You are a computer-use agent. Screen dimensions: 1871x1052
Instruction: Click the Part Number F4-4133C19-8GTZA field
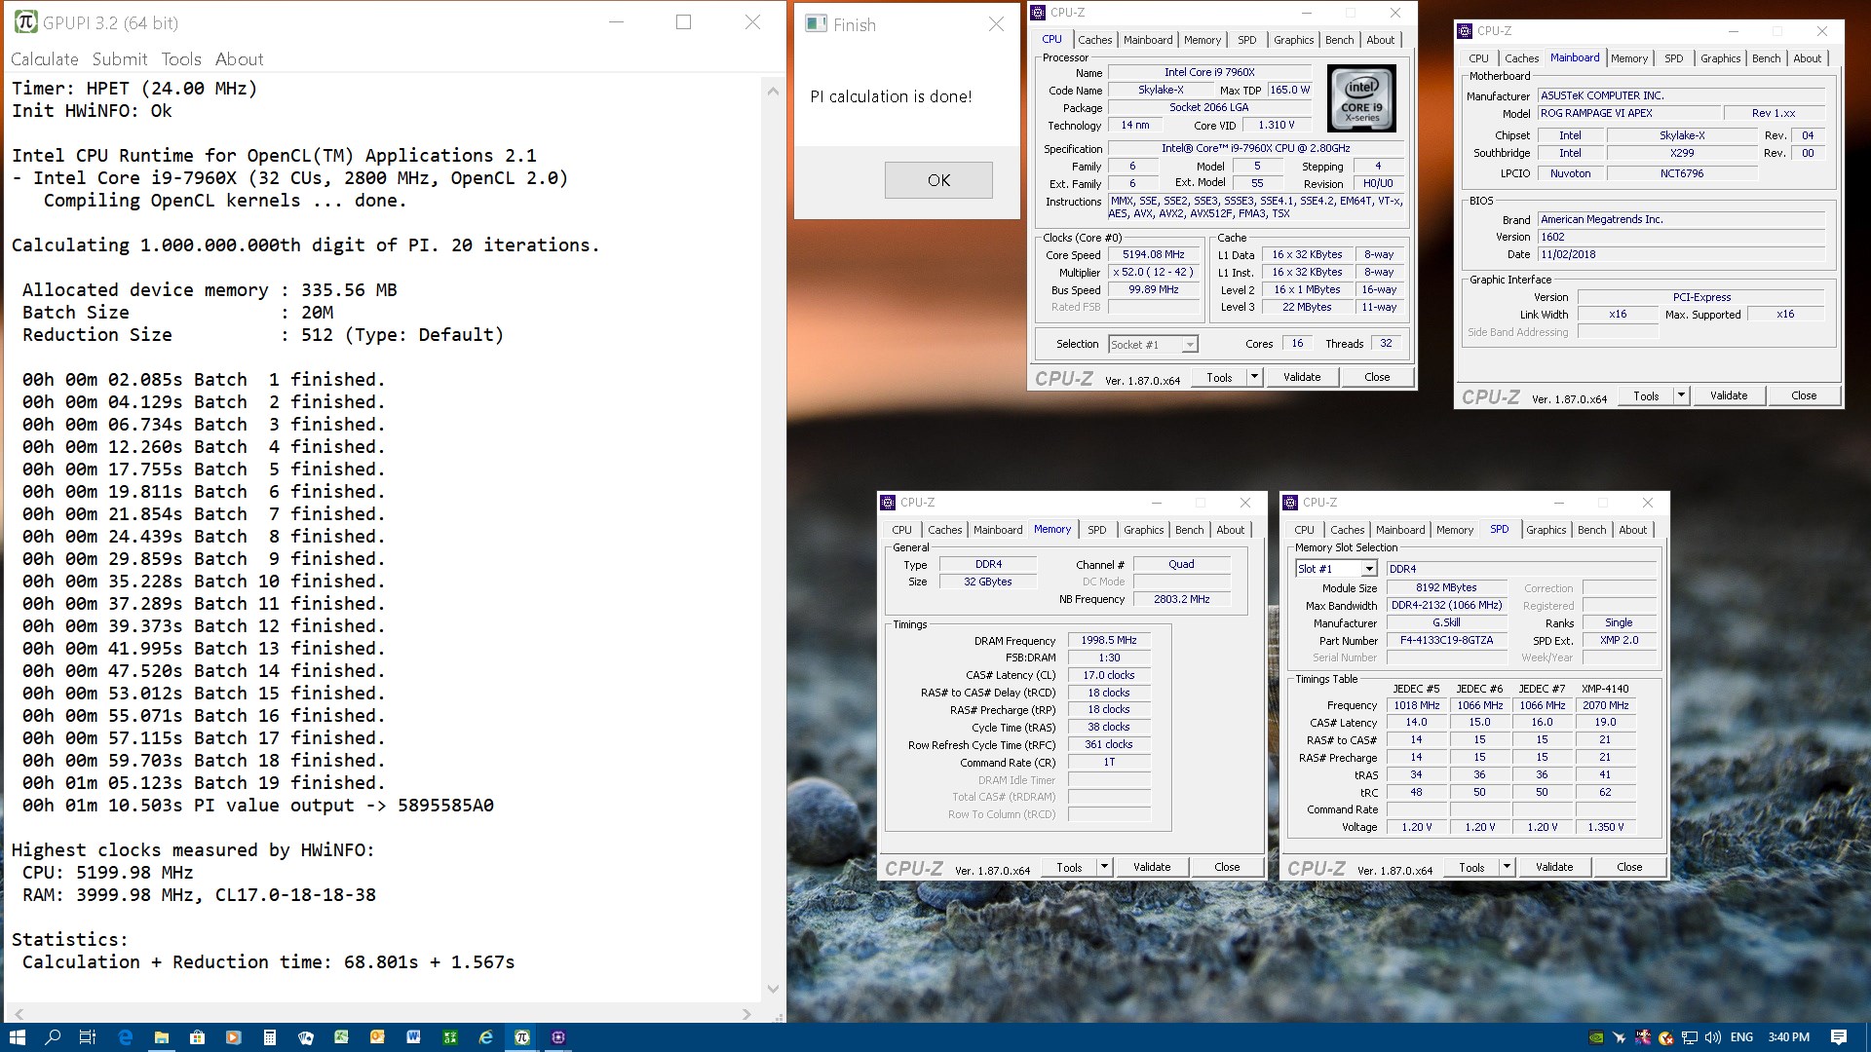click(x=1446, y=640)
